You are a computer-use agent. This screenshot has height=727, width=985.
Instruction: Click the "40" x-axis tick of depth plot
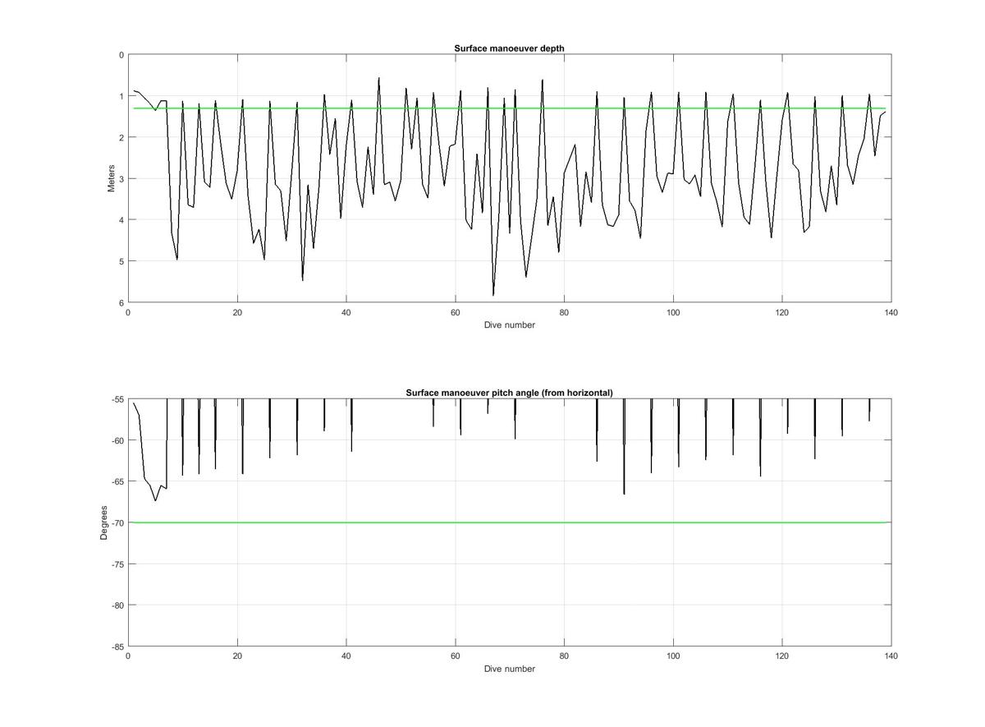click(346, 312)
